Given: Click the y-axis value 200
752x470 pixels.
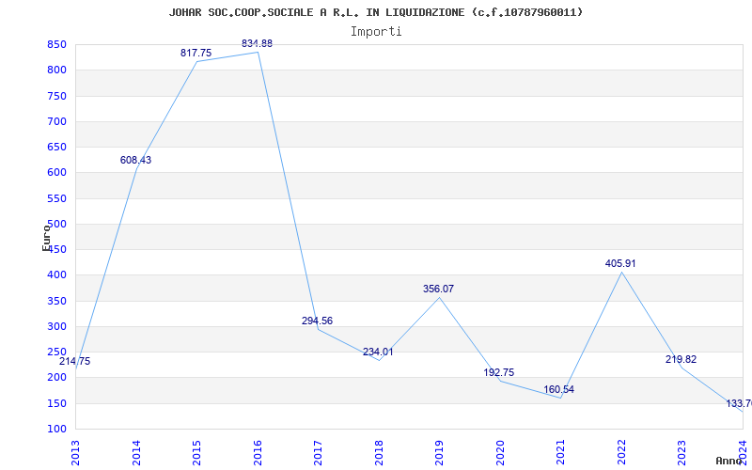Looking at the screenshot, I should (x=56, y=378).
